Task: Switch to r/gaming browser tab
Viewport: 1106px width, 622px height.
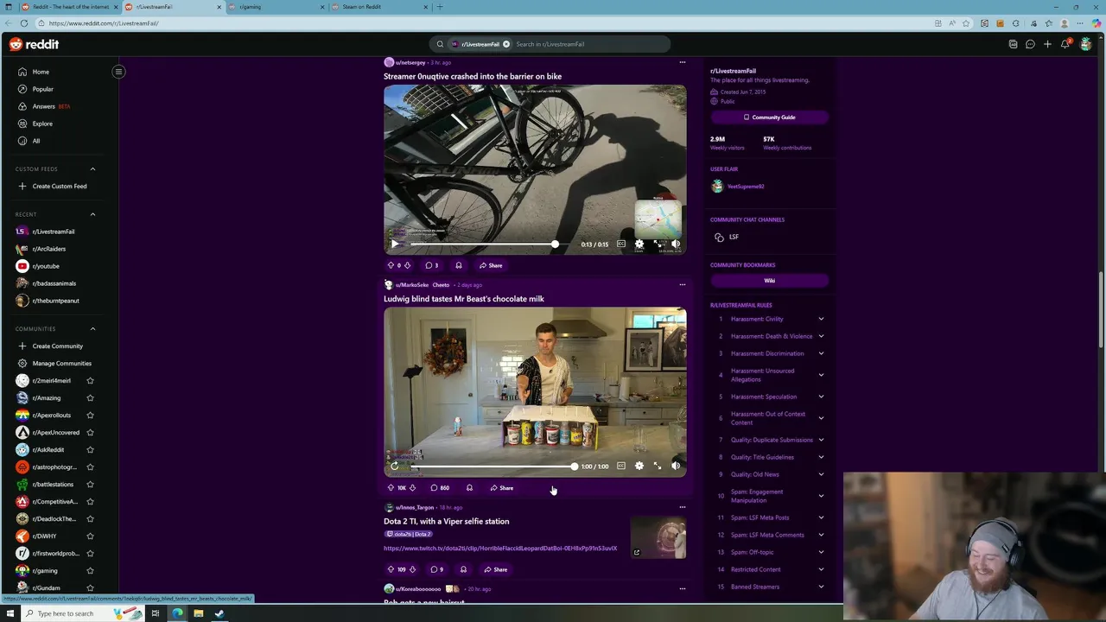Action: point(276,7)
